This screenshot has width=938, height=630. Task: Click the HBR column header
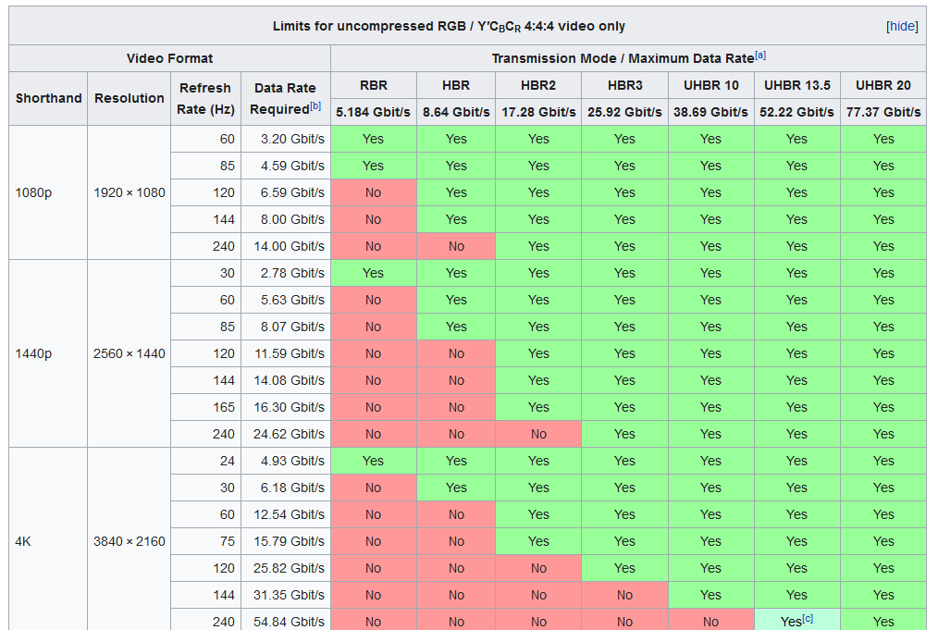(x=456, y=85)
